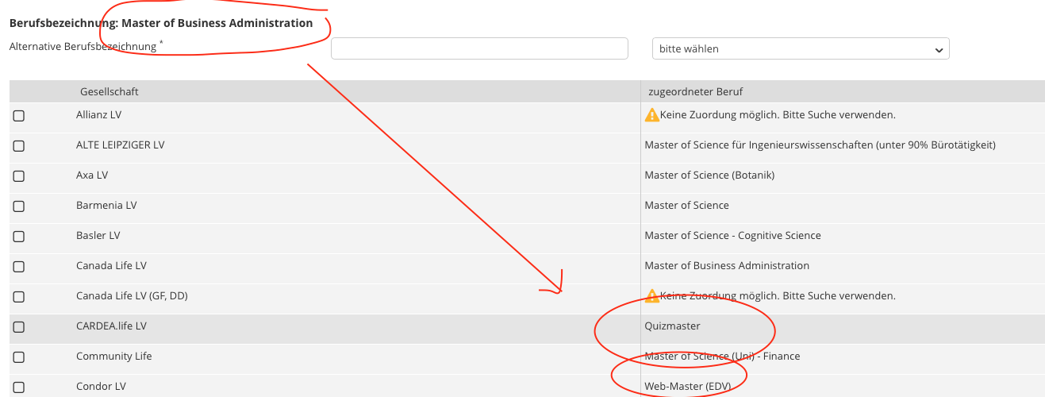Click the 'Community Life' company name
This screenshot has width=1045, height=397.
tap(114, 357)
